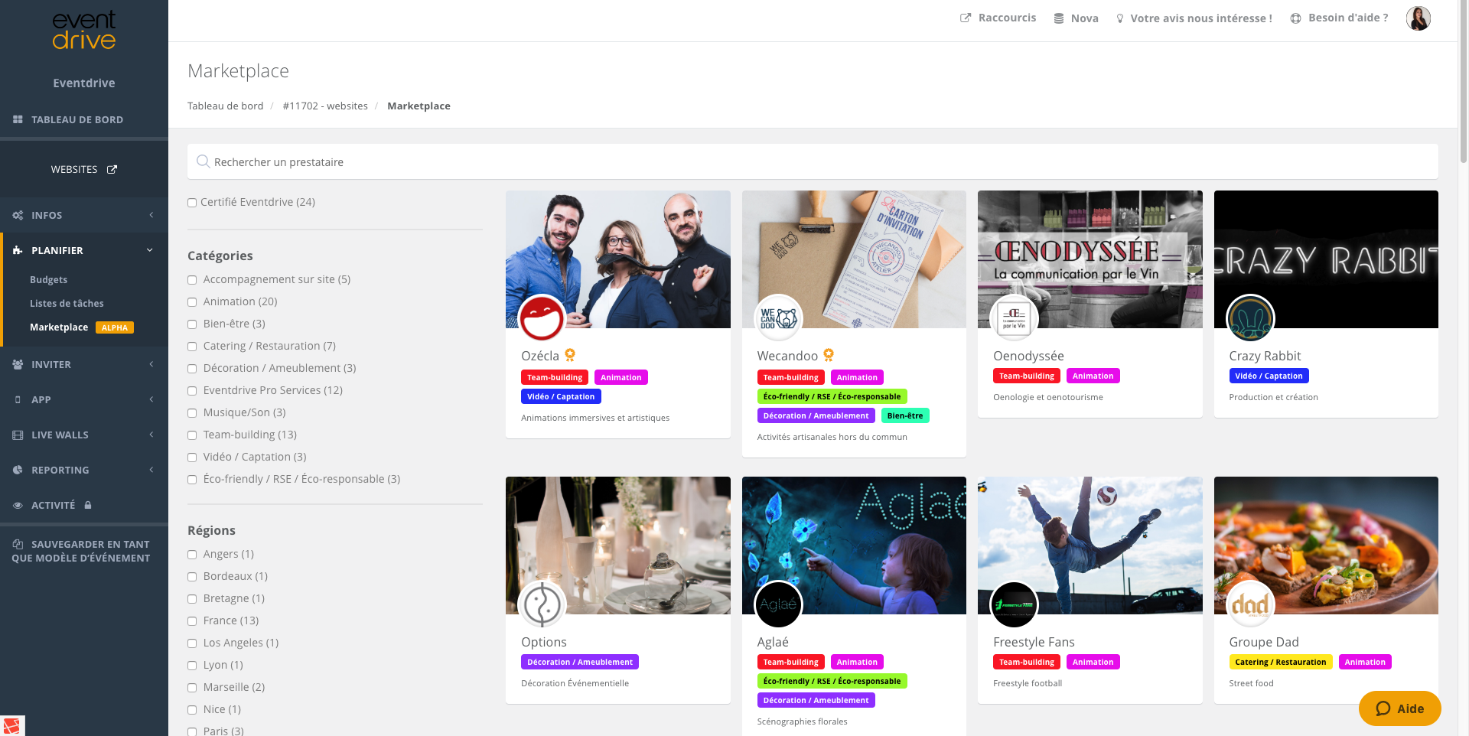Click the Activité eye icon
Screen dimensions: 1469x736
[18, 505]
